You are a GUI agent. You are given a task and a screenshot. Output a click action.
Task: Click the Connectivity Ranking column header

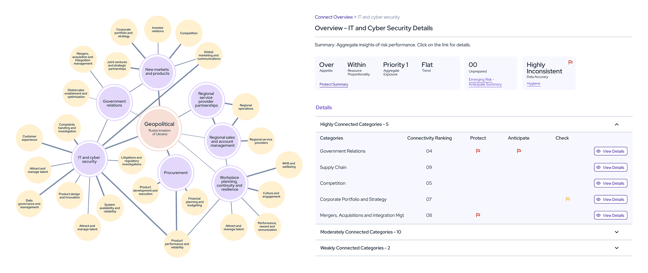coord(429,138)
